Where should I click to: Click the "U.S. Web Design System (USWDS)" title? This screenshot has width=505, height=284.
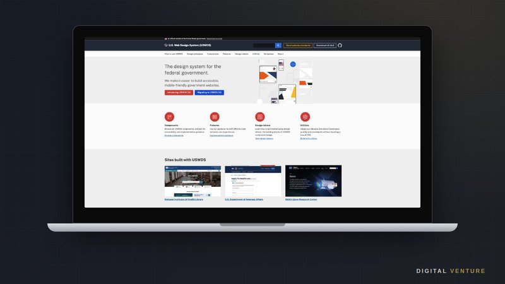pos(190,45)
